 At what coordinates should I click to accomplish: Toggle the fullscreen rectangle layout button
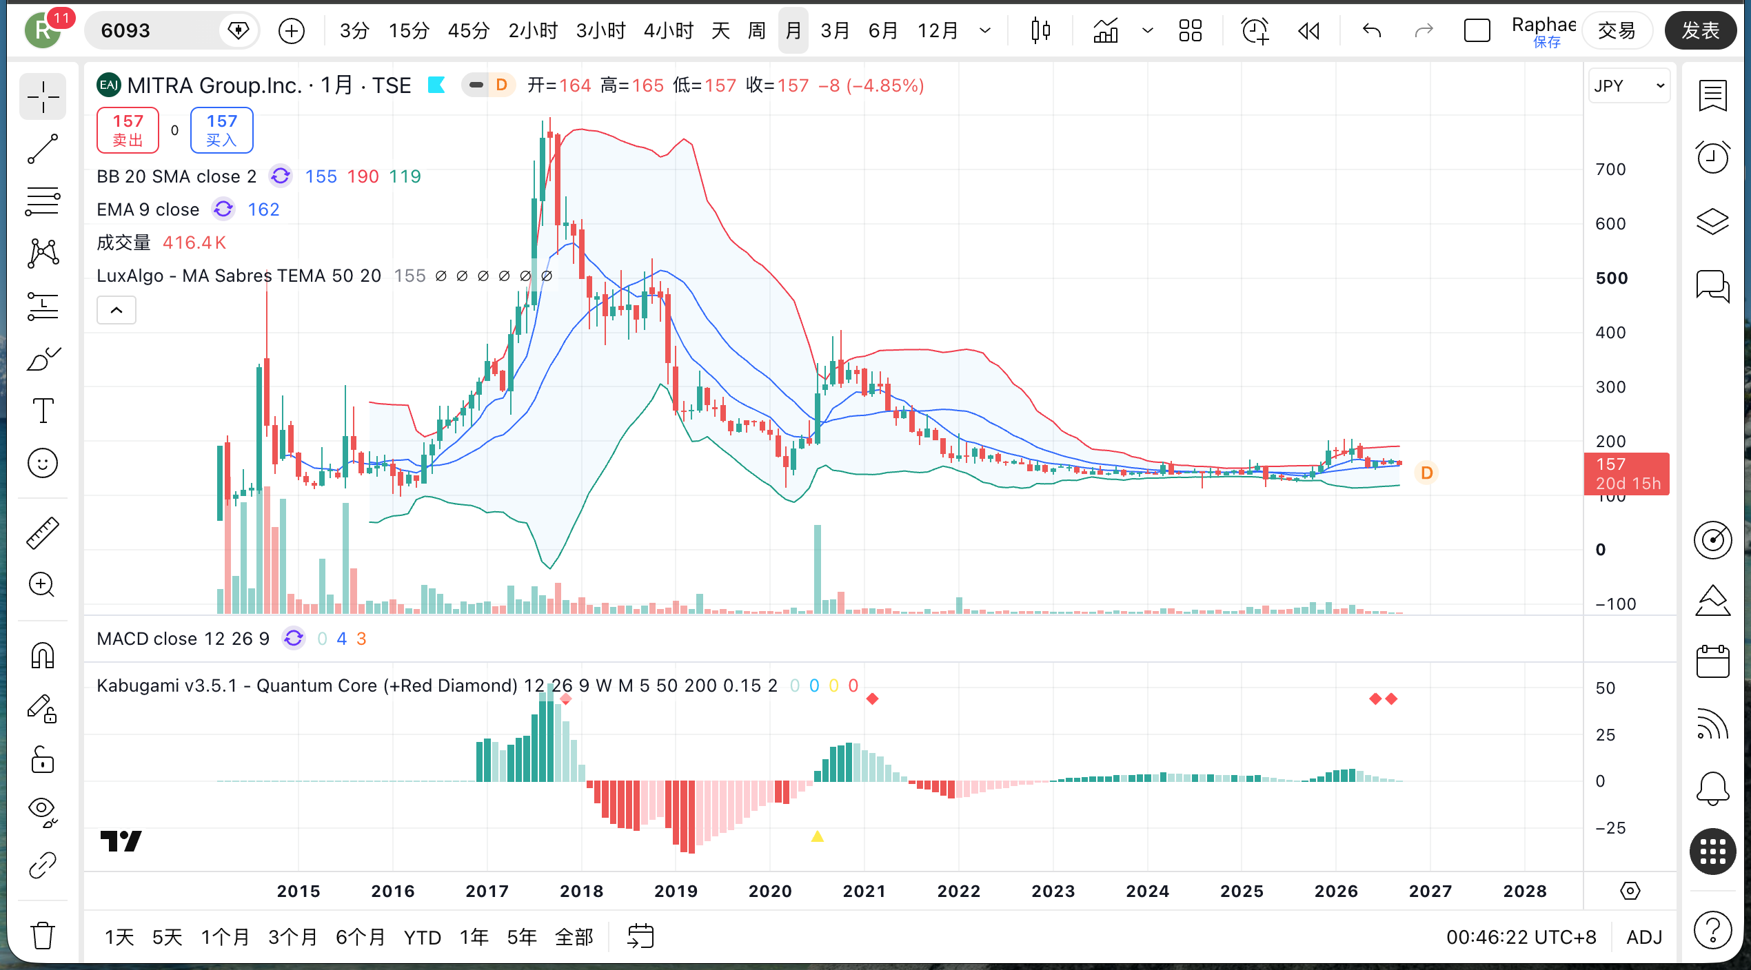[x=1477, y=30]
